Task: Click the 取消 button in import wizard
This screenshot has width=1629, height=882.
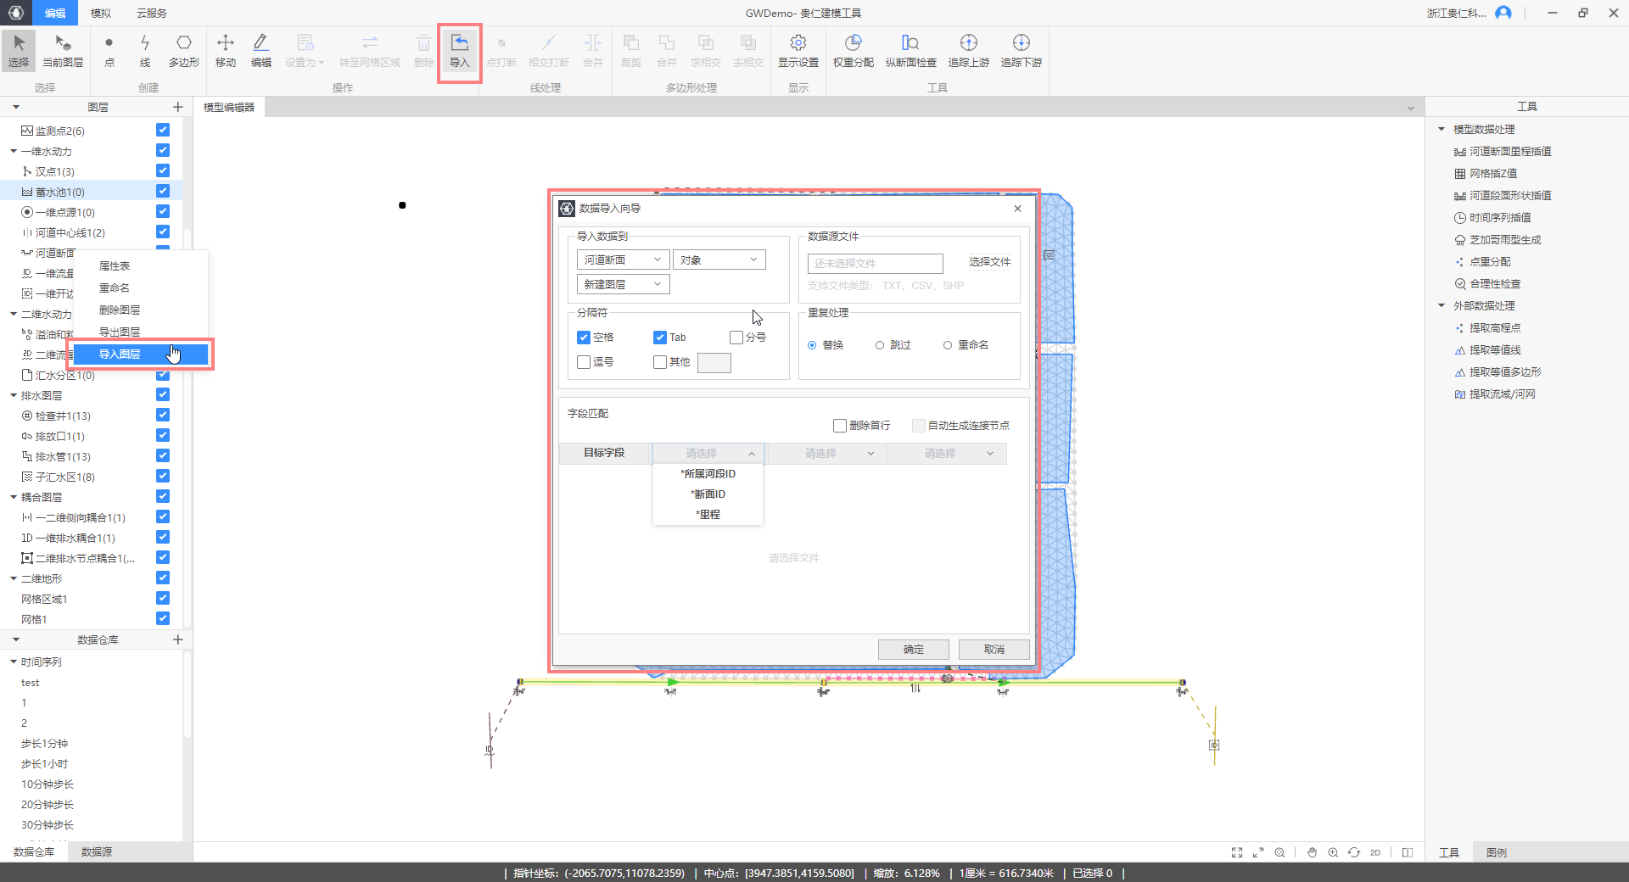Action: tap(994, 650)
